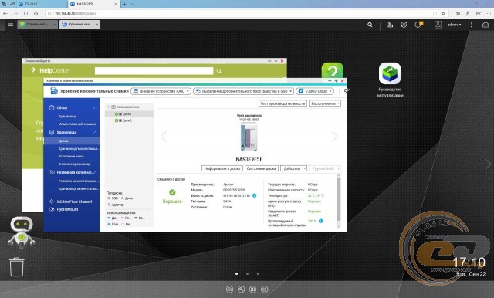Click the NAS enclosure image
The height and width of the screenshot is (298, 494).
pos(249,137)
